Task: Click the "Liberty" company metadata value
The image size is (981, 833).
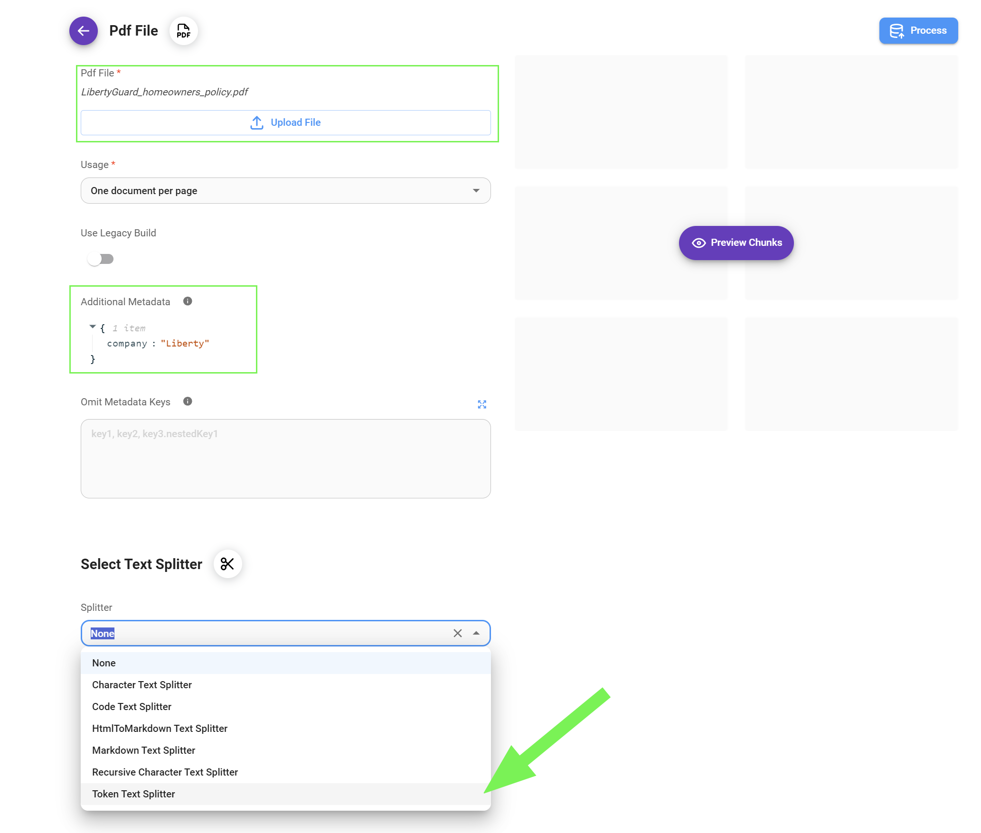Action: coord(185,344)
